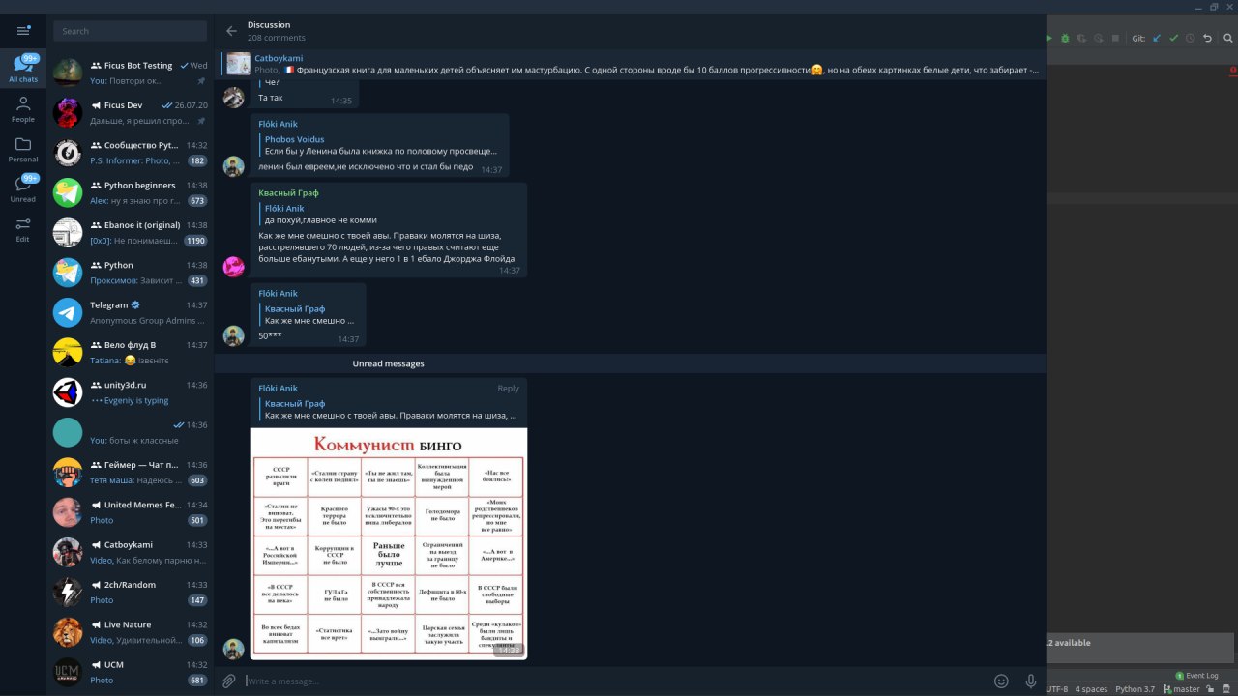The image size is (1238, 696).
Task: Click the Git rollback undo icon
Action: tap(1207, 39)
